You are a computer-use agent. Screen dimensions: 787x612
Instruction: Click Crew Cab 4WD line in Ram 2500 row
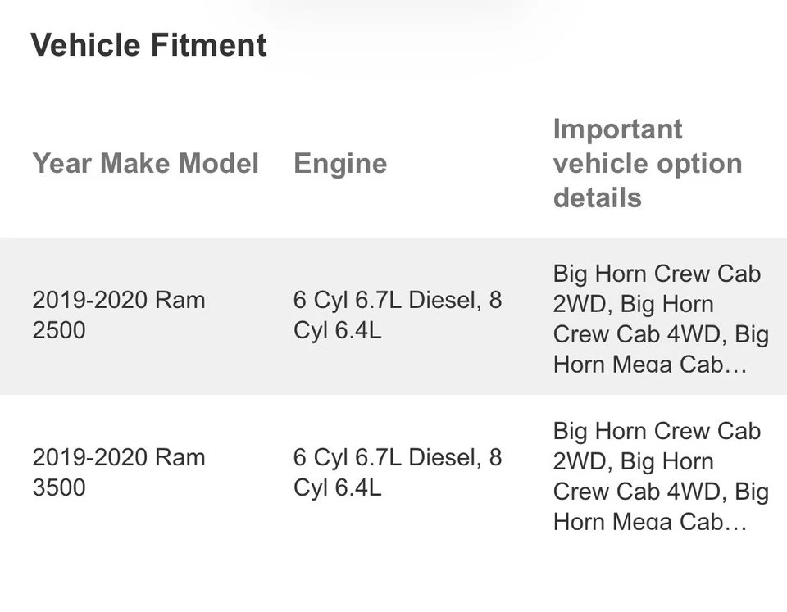[x=640, y=334]
